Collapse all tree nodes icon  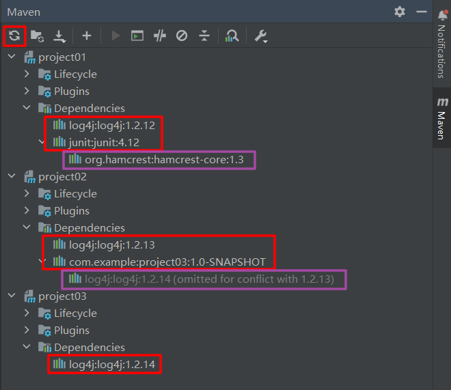(204, 36)
